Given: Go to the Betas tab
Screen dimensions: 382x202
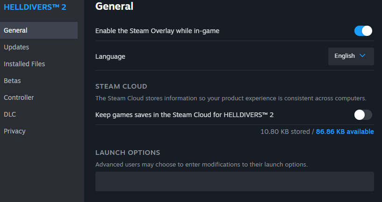Looking at the screenshot, I should click(x=12, y=81).
